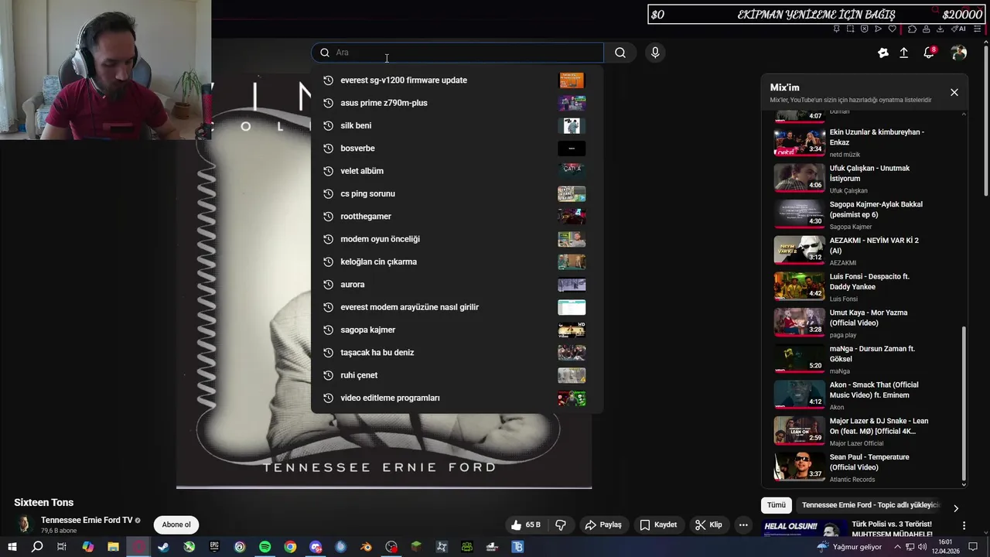Play Akon - Smack That ft. Eminem
This screenshot has height=557, width=990.
865,395
